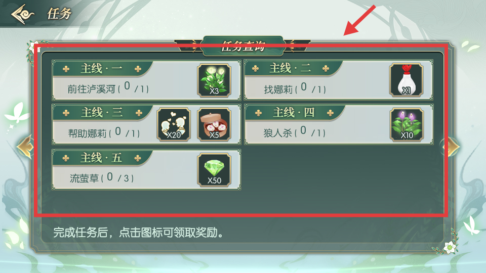Claim the white flower X3 reward
Image resolution: width=486 pixels, height=273 pixels.
point(214,80)
